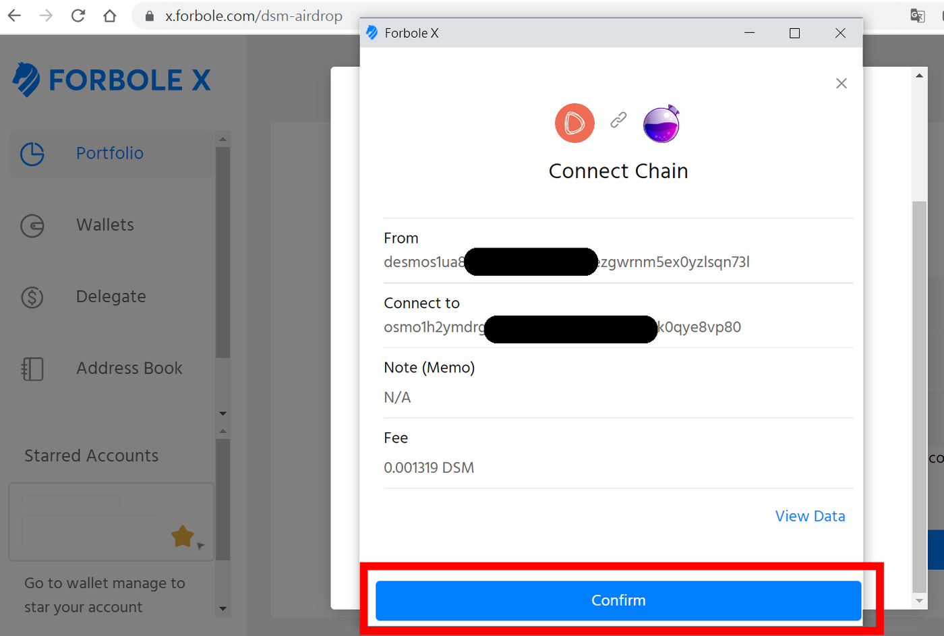Click the sidebar menu scrollbar thumb

coord(223,252)
